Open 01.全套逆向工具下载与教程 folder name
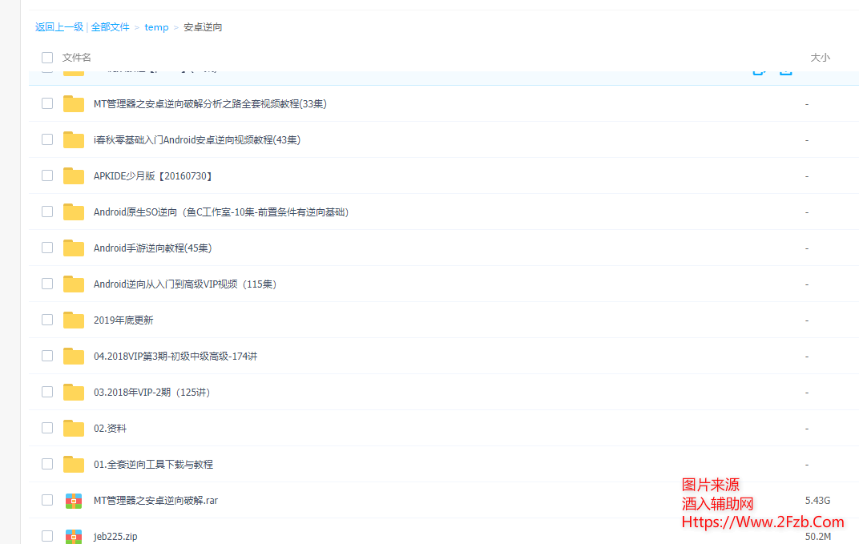Viewport: 859px width, 544px height. click(153, 464)
